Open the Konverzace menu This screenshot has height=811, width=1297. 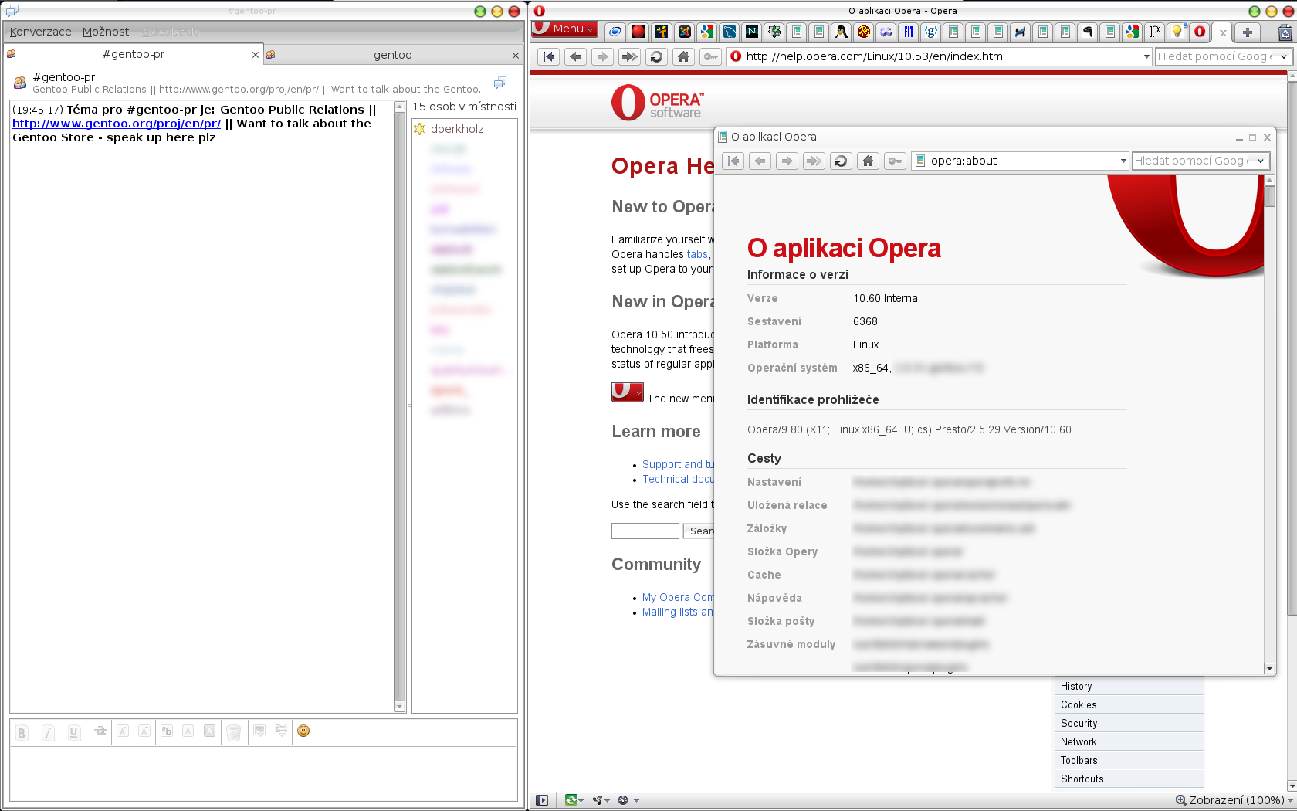(x=40, y=32)
